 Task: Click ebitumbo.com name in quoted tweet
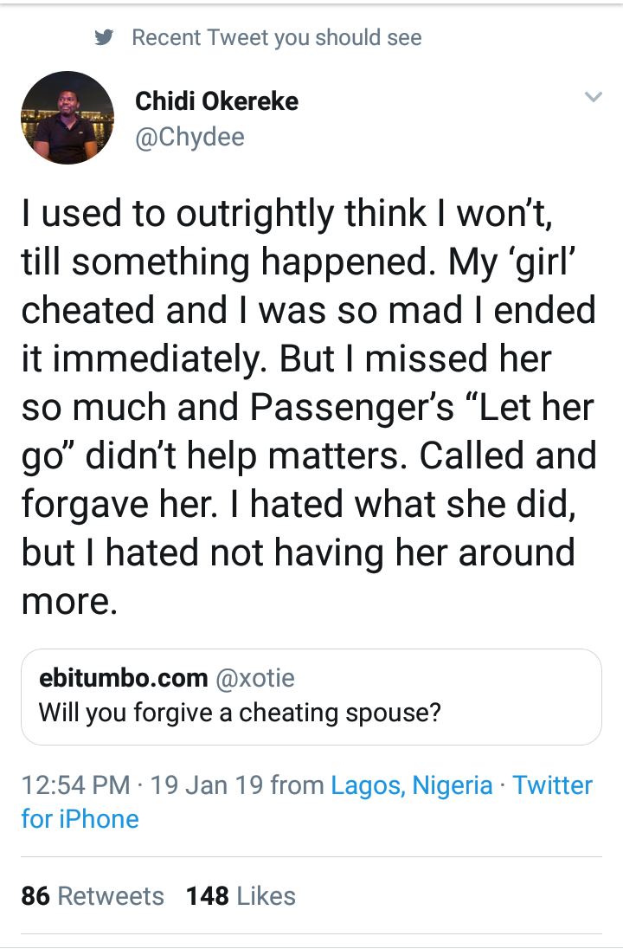click(x=123, y=678)
